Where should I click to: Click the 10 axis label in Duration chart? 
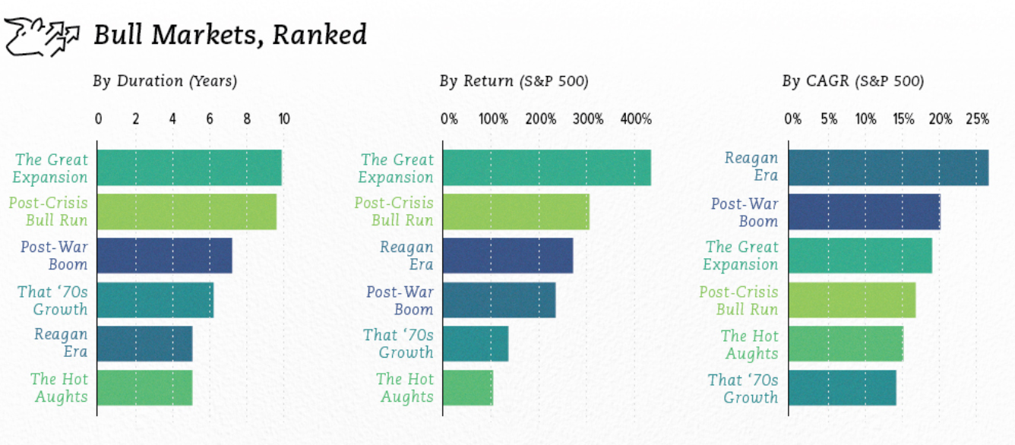click(x=283, y=119)
